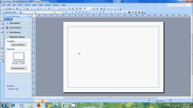The height and width of the screenshot is (108, 193).
Task: Click the Dash Style icon
Action: click(132, 12)
